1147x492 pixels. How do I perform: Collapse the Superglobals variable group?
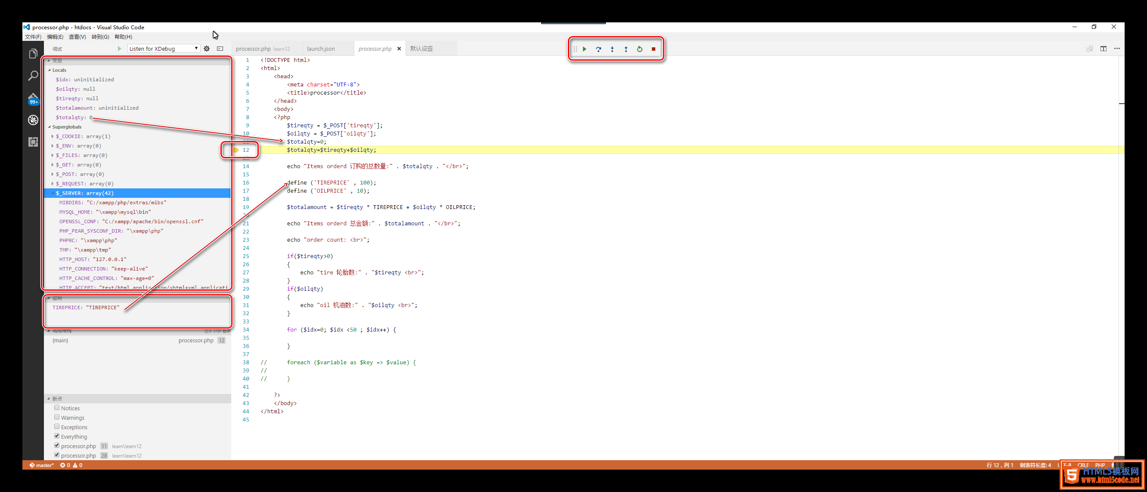click(50, 127)
